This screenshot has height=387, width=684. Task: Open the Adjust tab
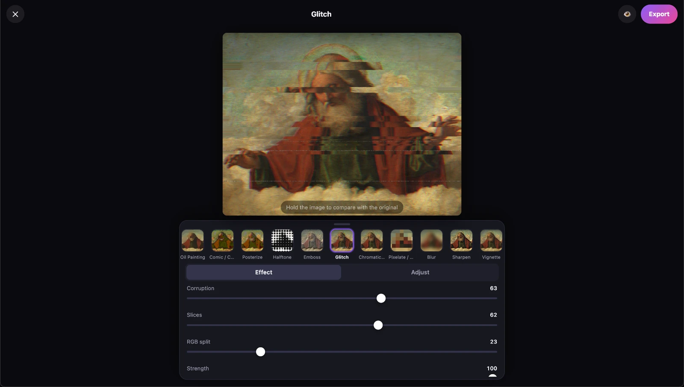click(420, 272)
